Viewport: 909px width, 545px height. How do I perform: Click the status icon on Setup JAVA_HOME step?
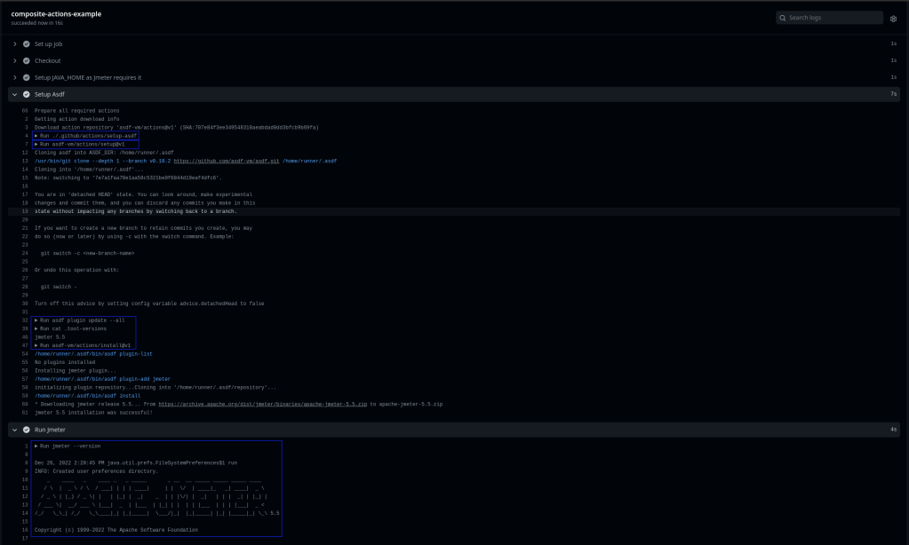coord(26,76)
